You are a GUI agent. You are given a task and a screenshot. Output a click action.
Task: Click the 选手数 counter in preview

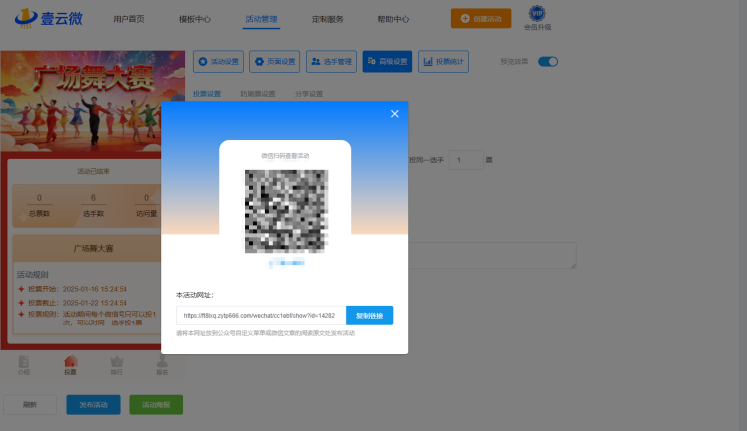pos(93,205)
